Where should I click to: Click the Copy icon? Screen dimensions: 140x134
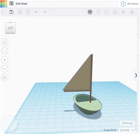[4, 12]
